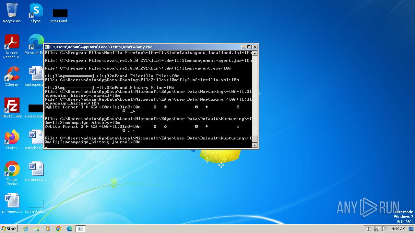Click the filezilla.xml path line

(x=142, y=80)
